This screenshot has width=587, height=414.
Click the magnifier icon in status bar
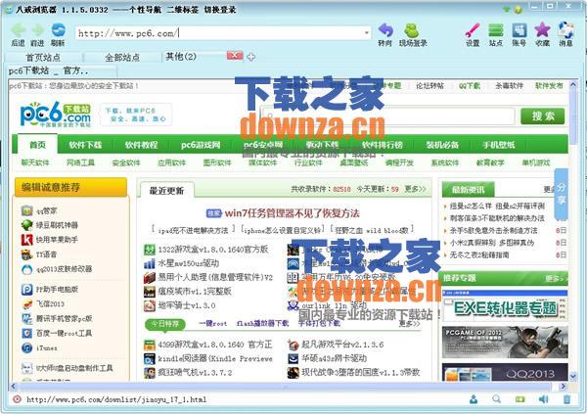click(x=496, y=399)
